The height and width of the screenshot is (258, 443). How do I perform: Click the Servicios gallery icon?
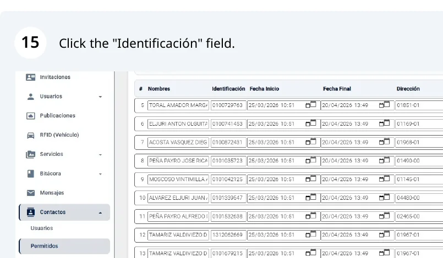click(30, 154)
